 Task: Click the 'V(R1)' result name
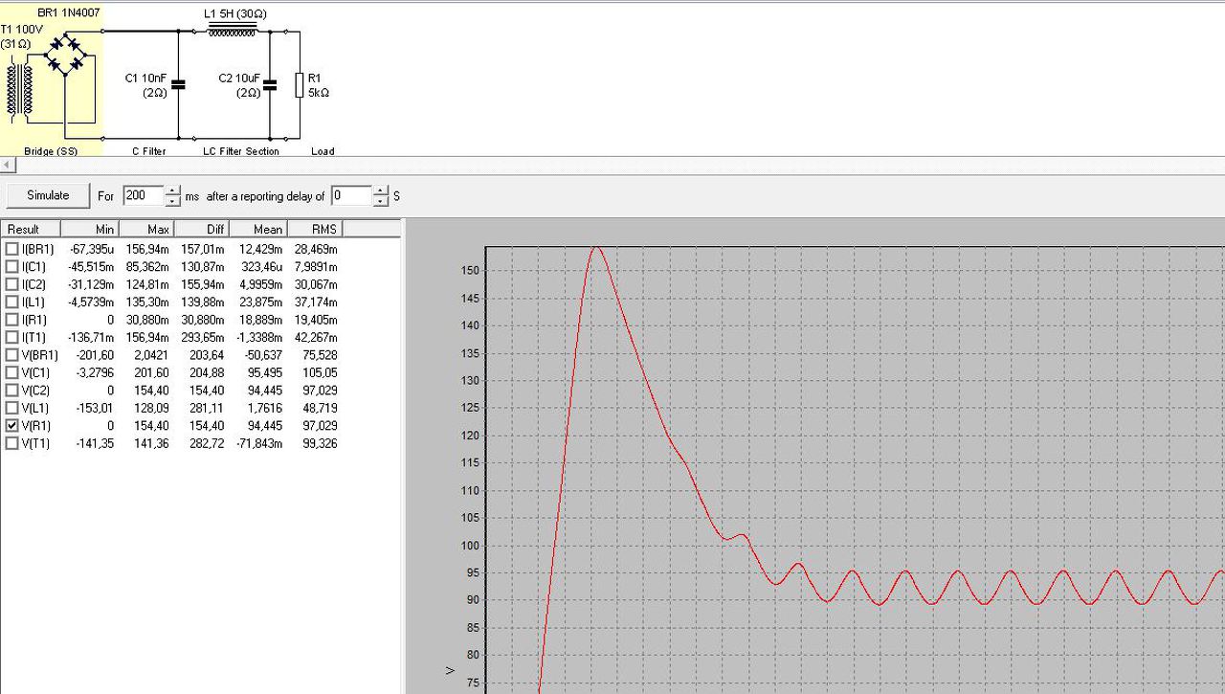(36, 425)
